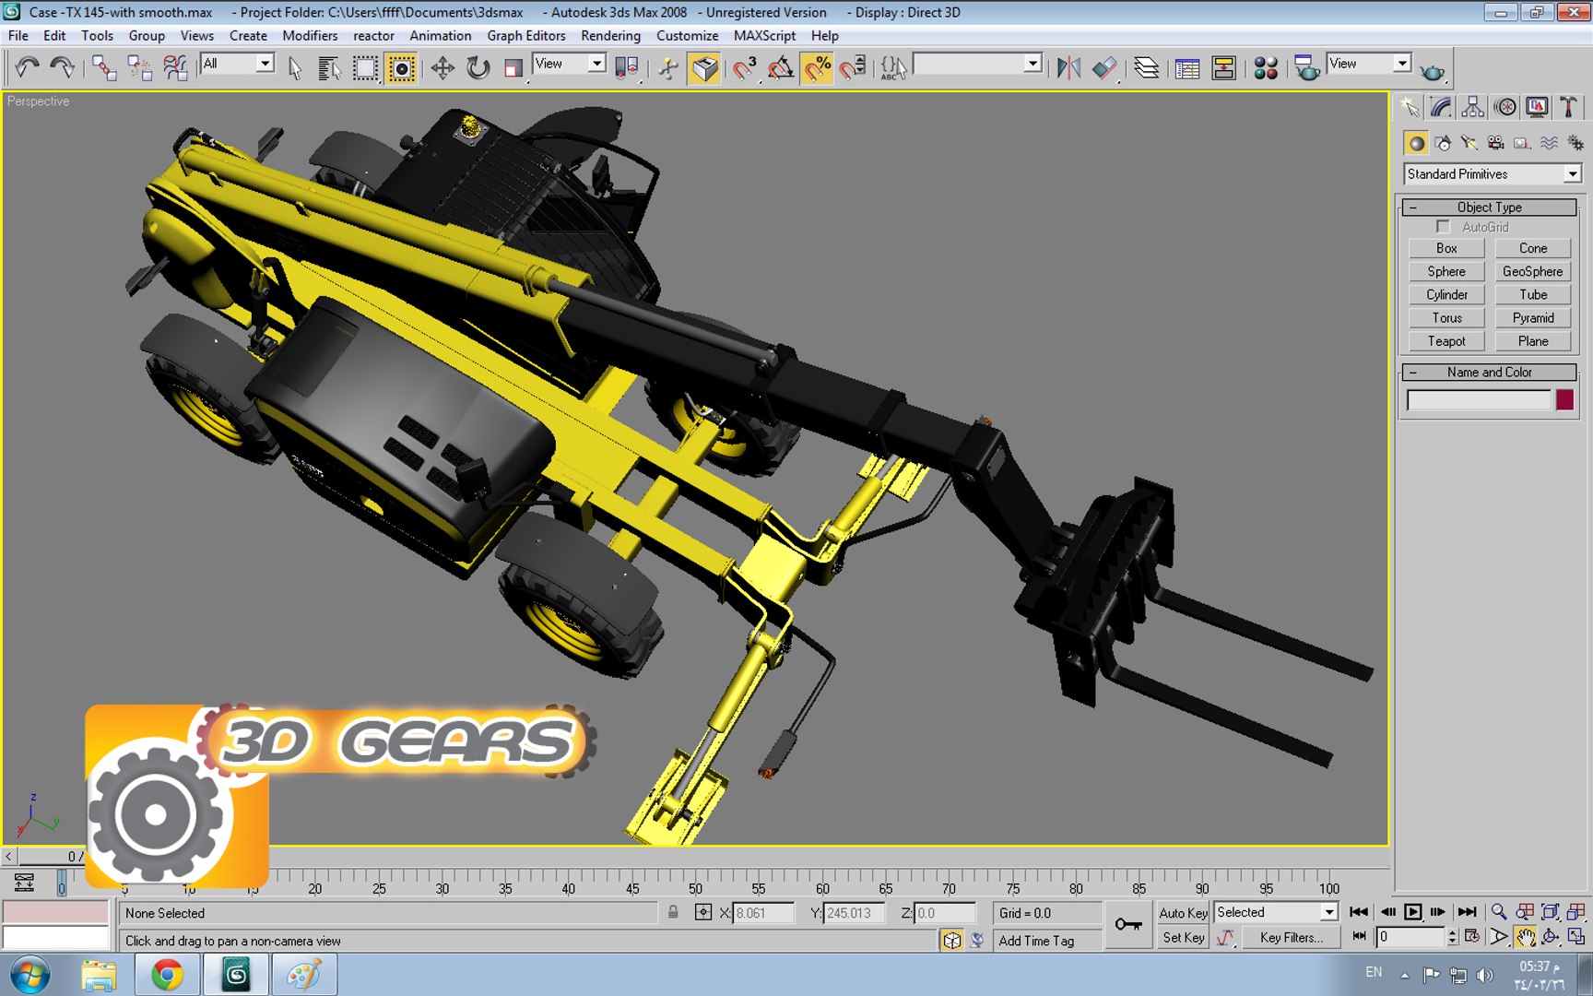Open the Modifiers menu
Image resolution: width=1593 pixels, height=996 pixels.
(x=310, y=36)
